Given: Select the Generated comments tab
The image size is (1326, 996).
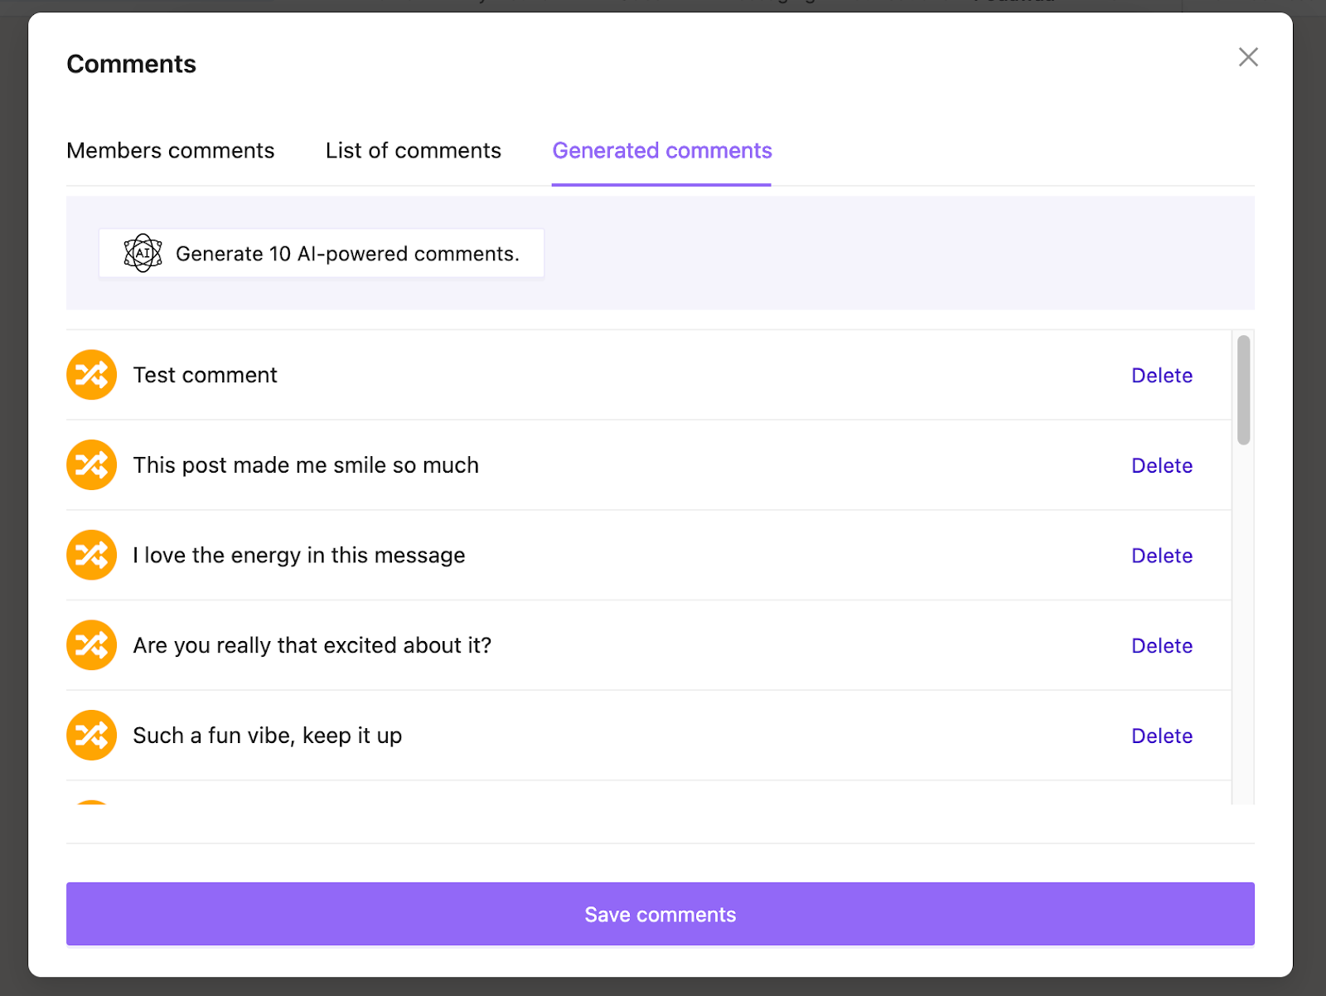Looking at the screenshot, I should point(661,150).
